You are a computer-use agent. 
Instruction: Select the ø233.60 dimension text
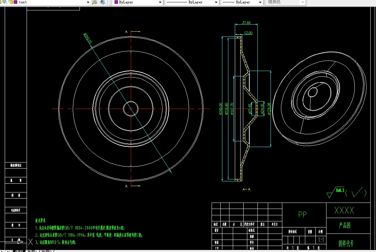click(x=226, y=109)
